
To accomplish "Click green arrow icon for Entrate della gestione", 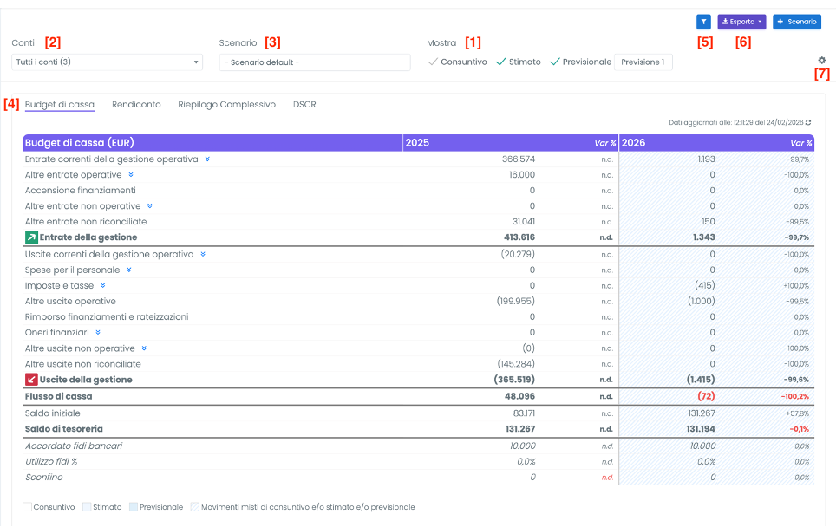I will point(31,237).
